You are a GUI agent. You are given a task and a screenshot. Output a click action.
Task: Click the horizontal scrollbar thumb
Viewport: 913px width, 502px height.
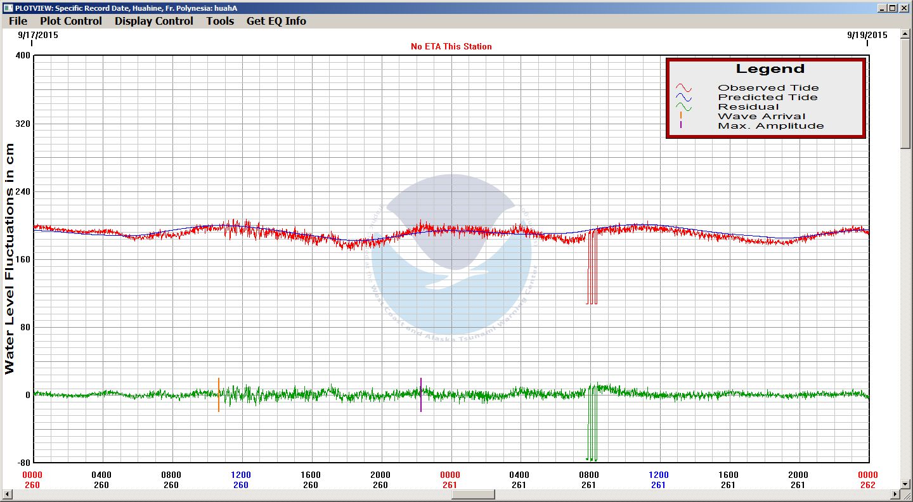pyautogui.click(x=473, y=494)
